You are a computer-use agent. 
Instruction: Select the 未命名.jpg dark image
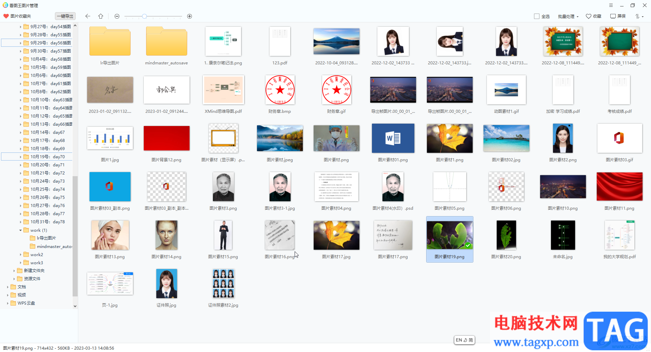click(563, 235)
